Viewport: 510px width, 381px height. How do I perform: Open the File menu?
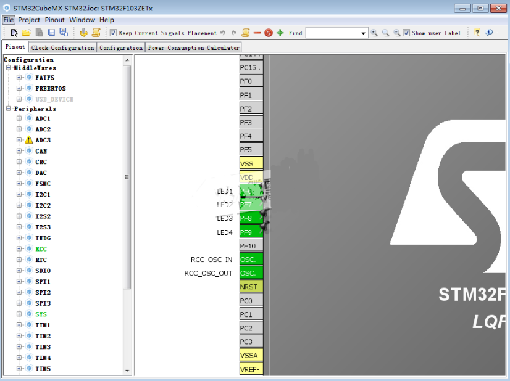9,20
